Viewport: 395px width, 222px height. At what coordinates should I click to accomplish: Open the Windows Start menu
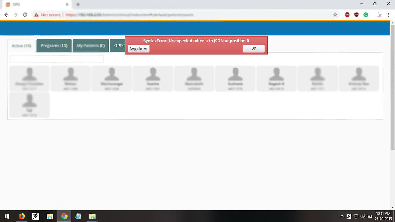7,216
